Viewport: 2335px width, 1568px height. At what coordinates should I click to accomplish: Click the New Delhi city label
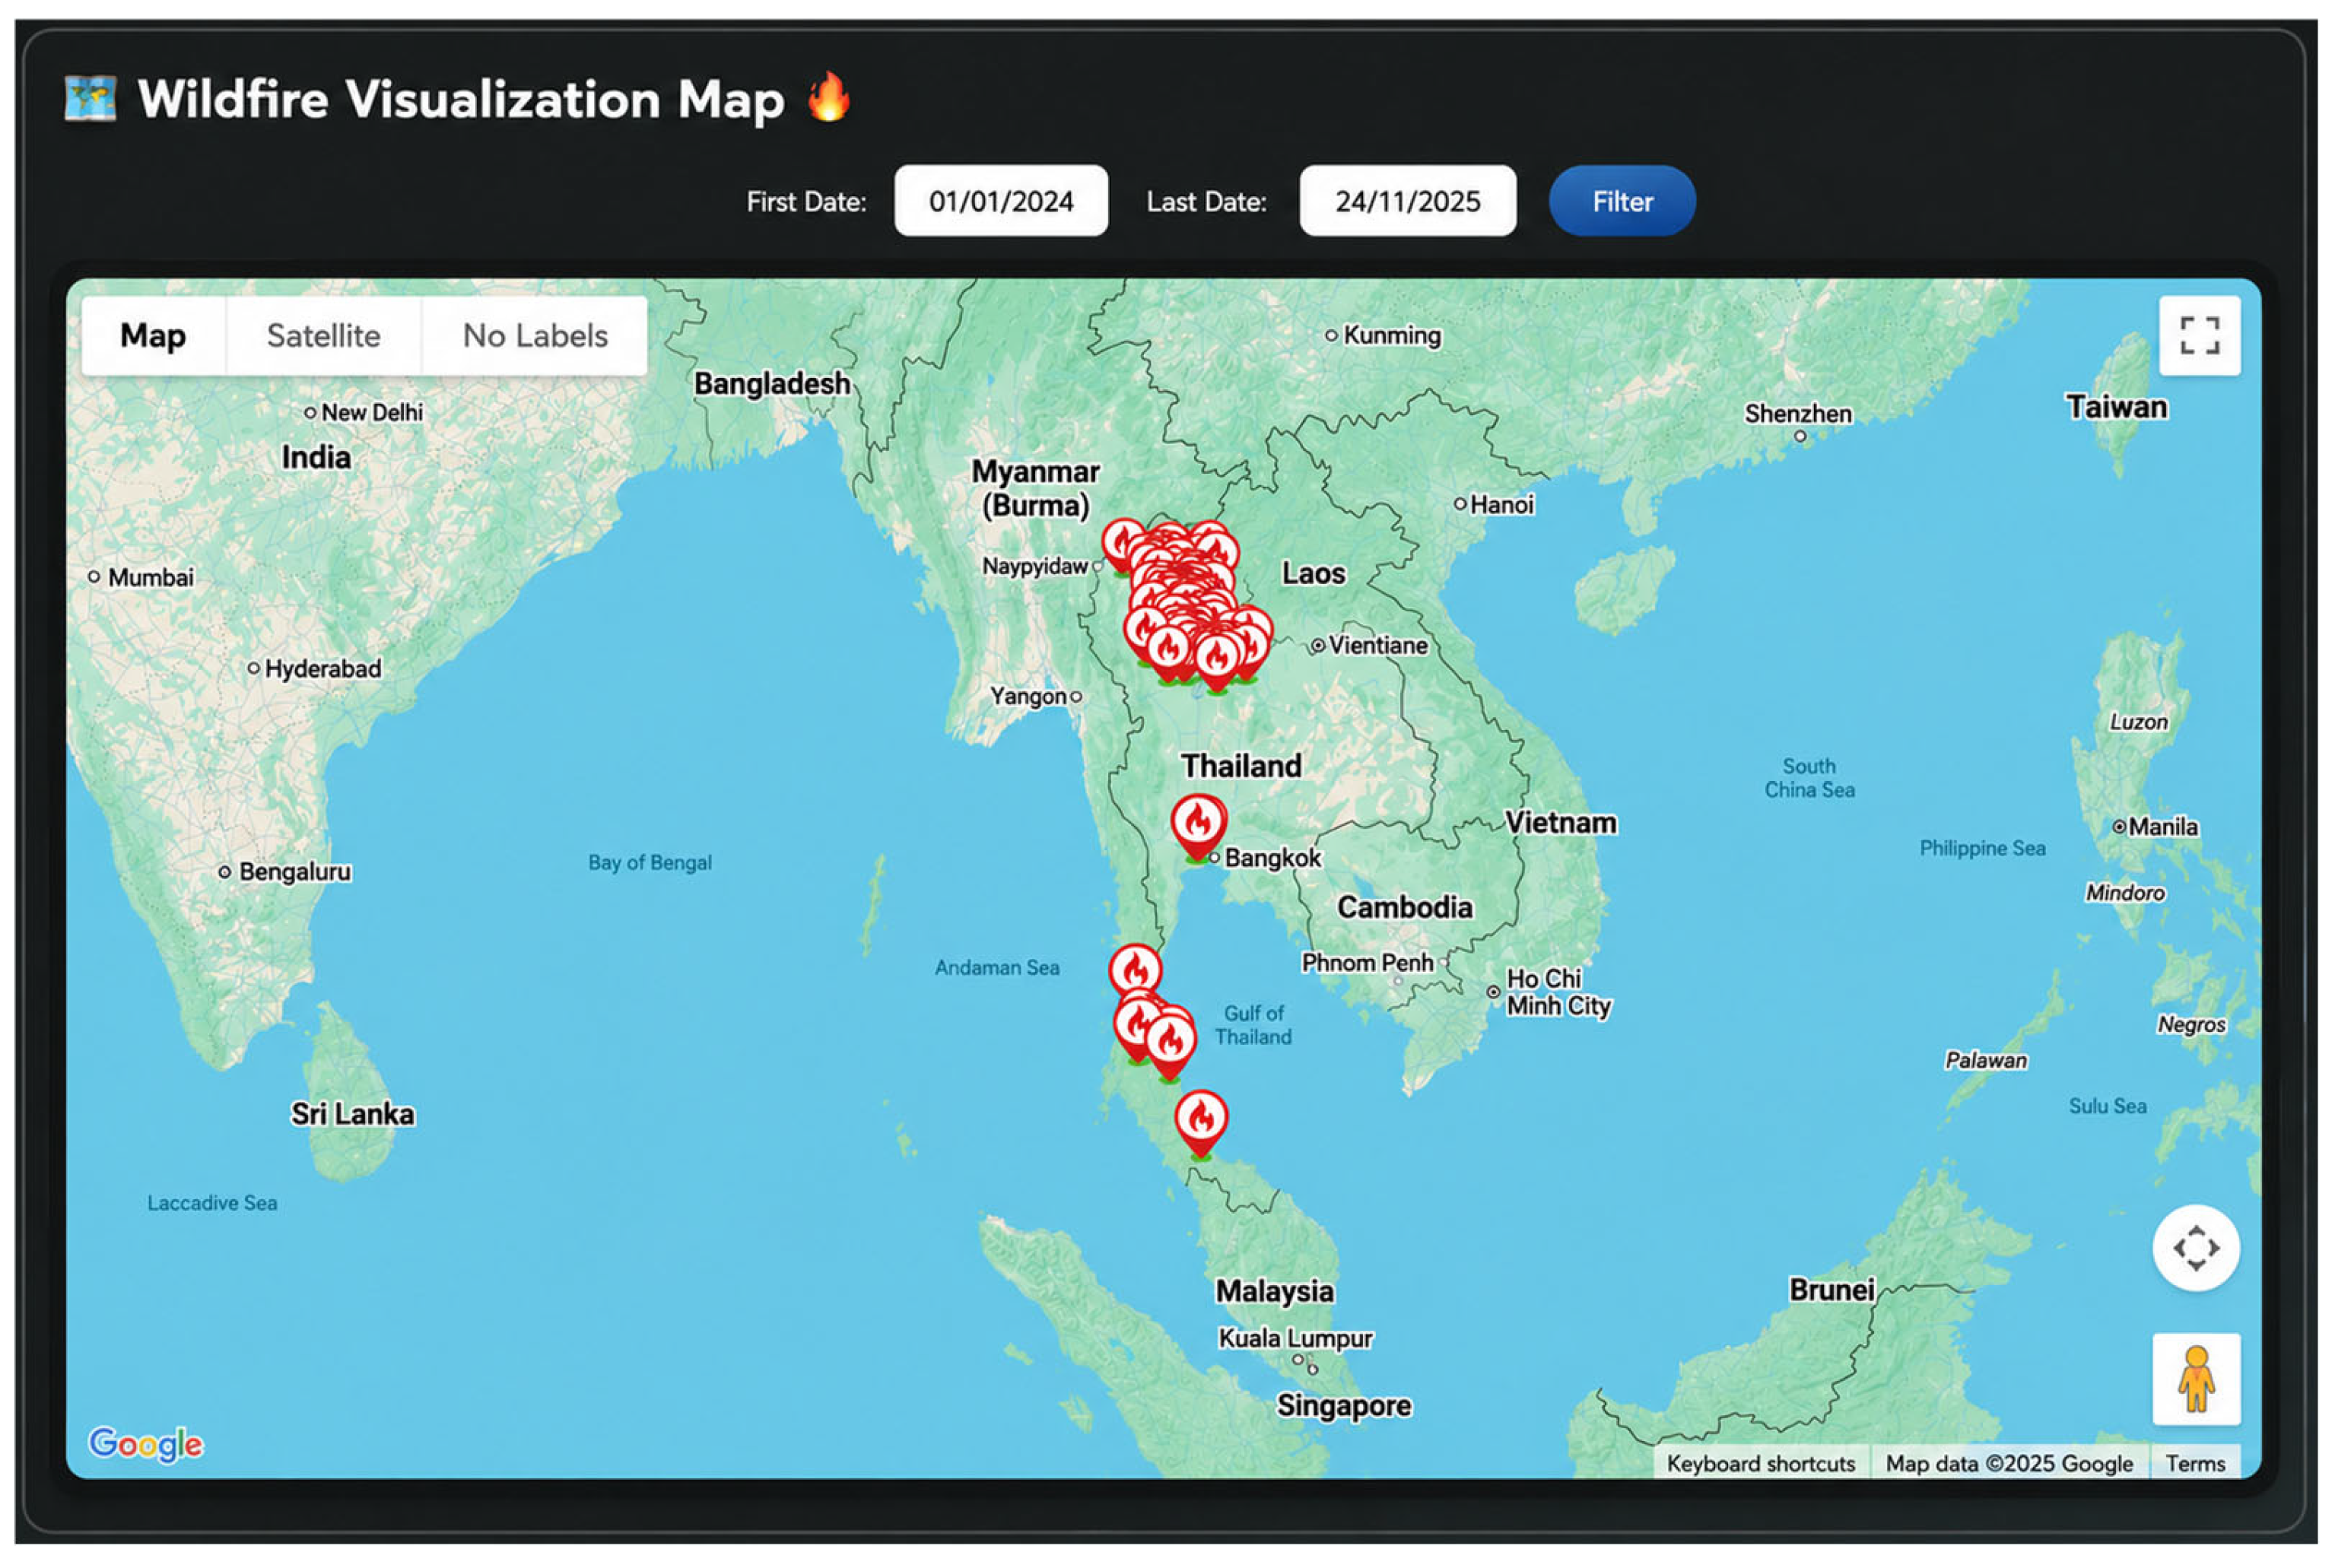(x=372, y=412)
